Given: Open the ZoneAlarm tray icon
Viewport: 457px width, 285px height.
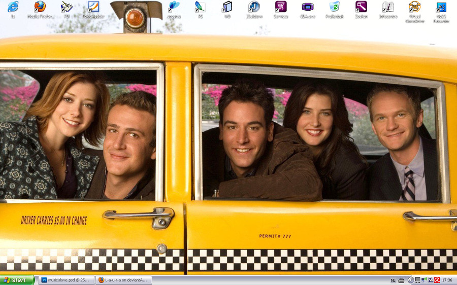Looking at the screenshot, I should pos(431,280).
